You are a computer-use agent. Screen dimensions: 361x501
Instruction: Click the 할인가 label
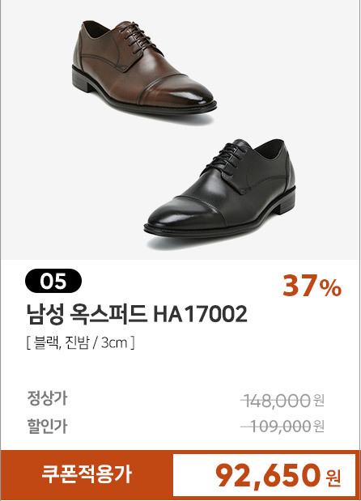[x=47, y=426]
